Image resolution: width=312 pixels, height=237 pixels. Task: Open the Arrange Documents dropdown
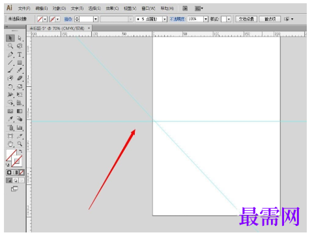pos(199,8)
